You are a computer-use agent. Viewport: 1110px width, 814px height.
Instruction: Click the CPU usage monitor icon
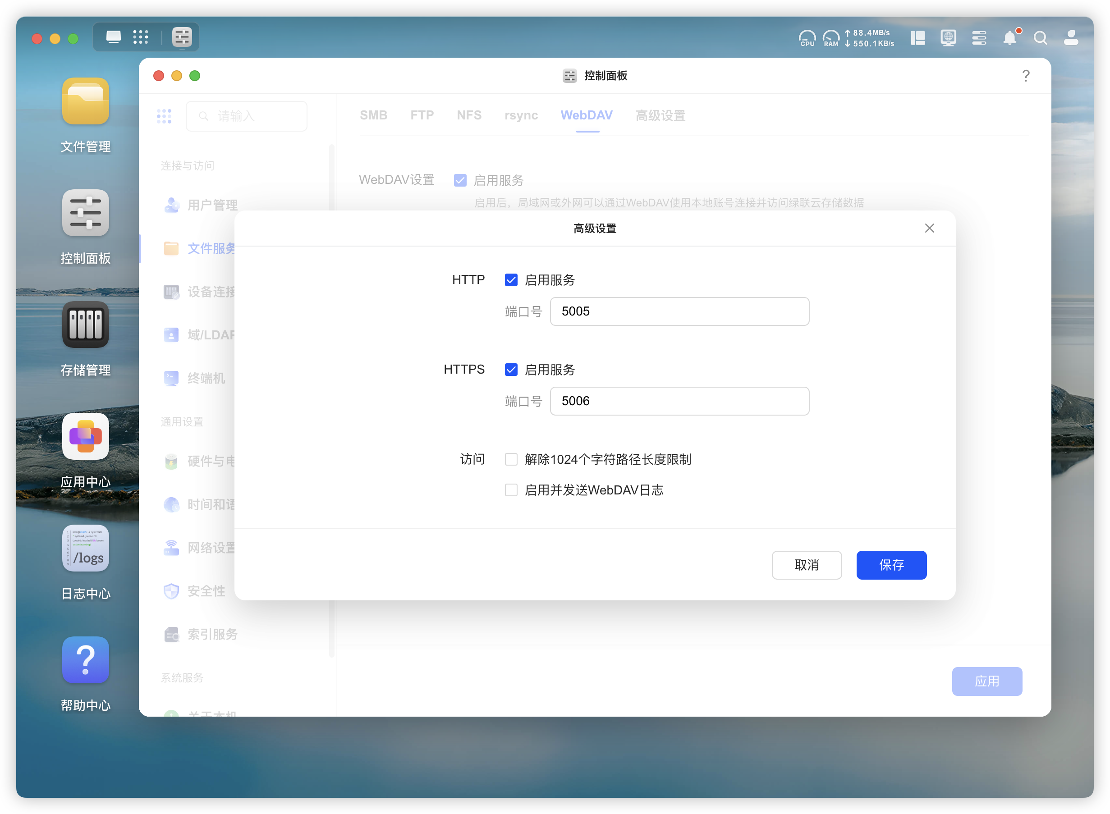807,38
